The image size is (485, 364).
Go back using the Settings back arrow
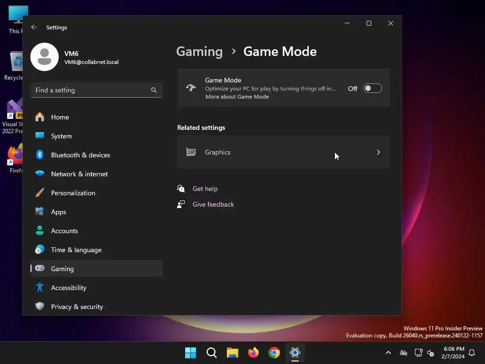pos(34,27)
